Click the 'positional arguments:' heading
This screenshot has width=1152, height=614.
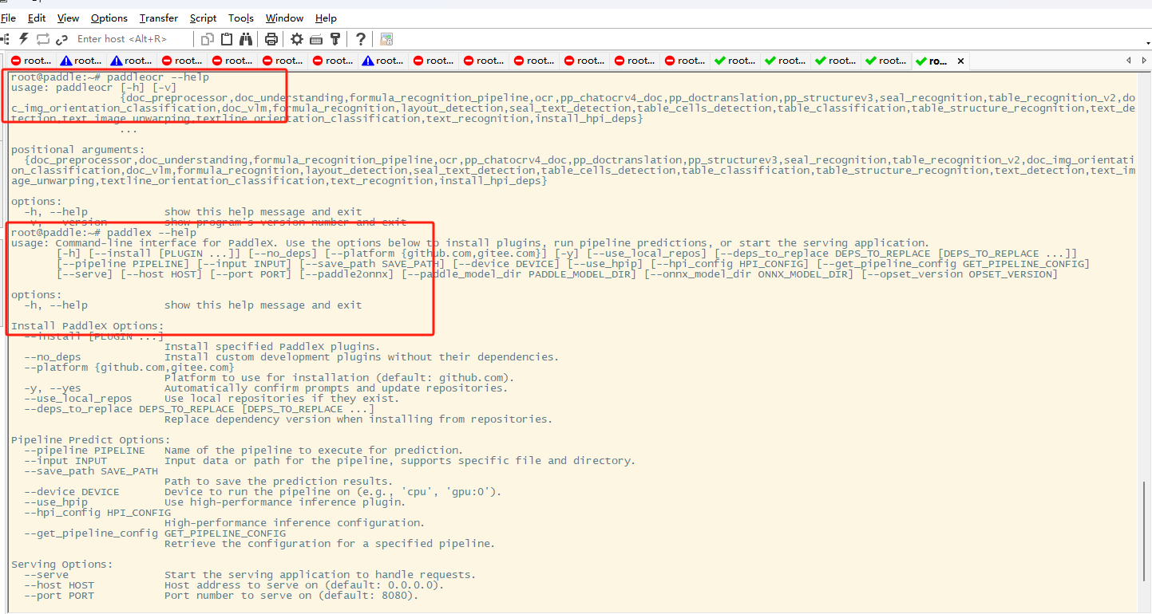[x=78, y=150]
